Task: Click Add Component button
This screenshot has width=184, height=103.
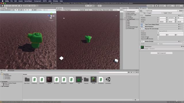Action: coord(162,53)
